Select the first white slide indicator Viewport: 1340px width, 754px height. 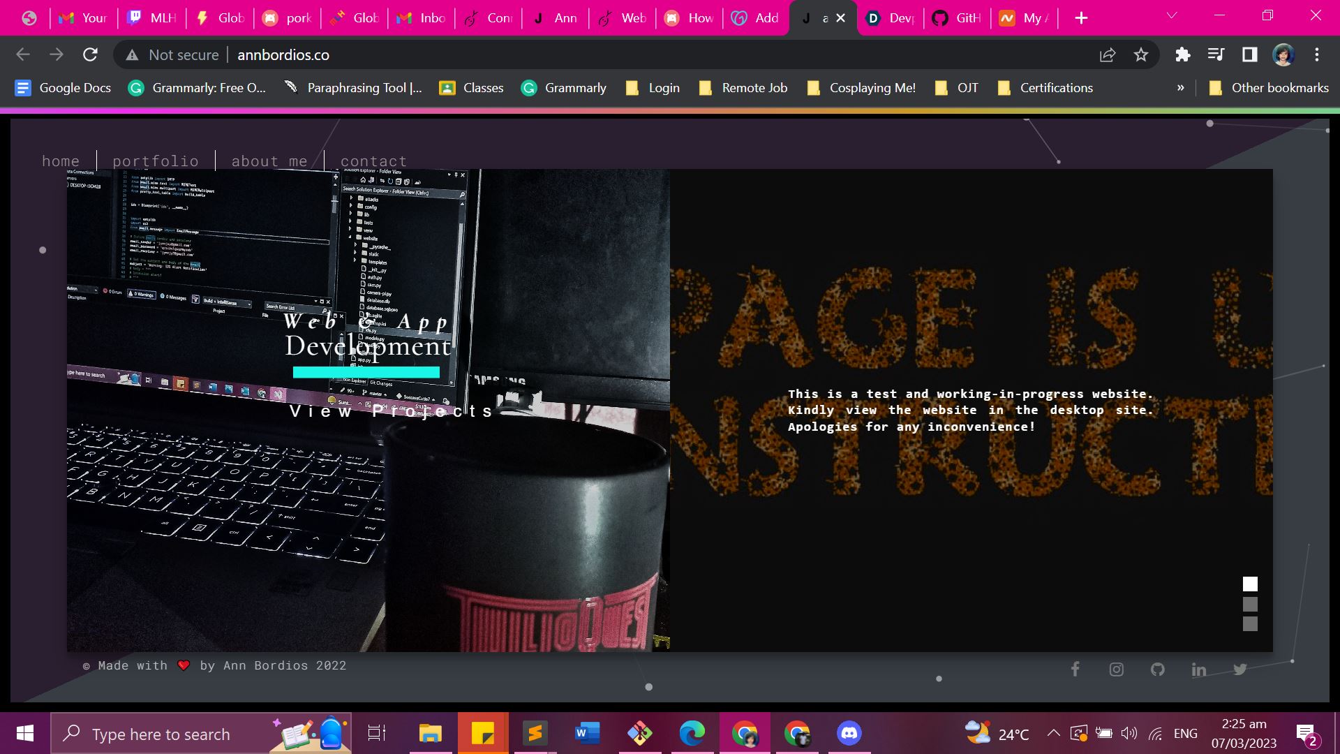tap(1250, 584)
